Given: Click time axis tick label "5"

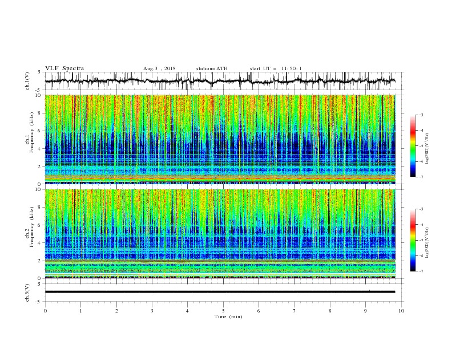Looking at the screenshot, I should point(223,311).
